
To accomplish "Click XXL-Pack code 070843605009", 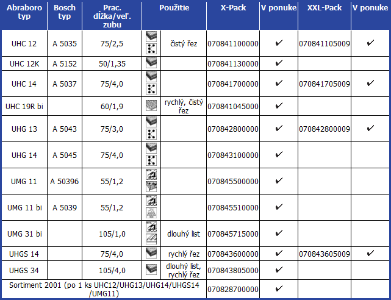I will [324, 254].
